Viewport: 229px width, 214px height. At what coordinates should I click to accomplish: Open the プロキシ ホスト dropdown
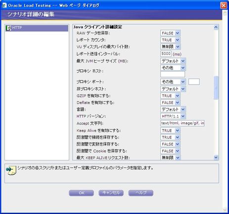[x=173, y=68]
